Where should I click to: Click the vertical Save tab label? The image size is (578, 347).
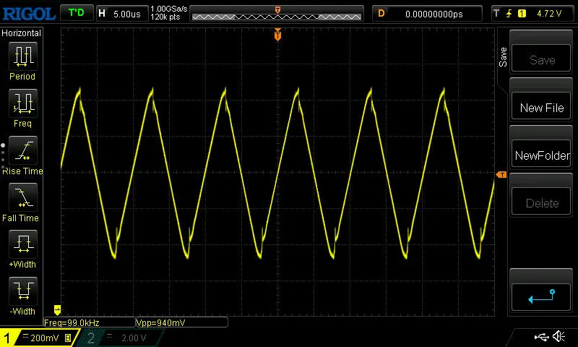[503, 57]
